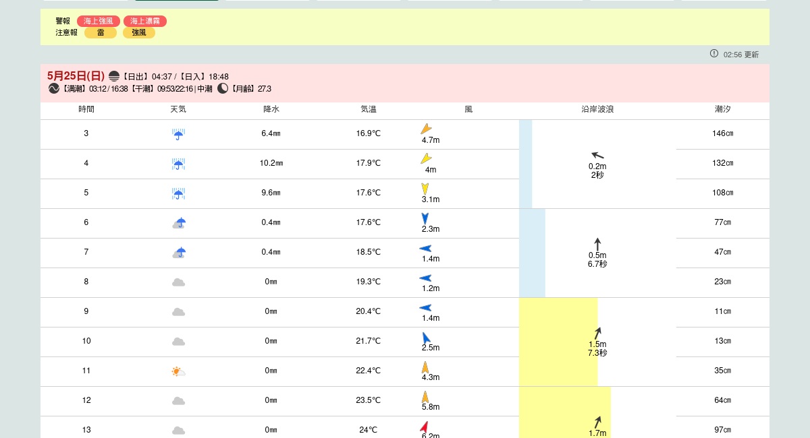The height and width of the screenshot is (438, 810).
Task: Click the wave direction arrow above 0.2m
Action: point(597,156)
